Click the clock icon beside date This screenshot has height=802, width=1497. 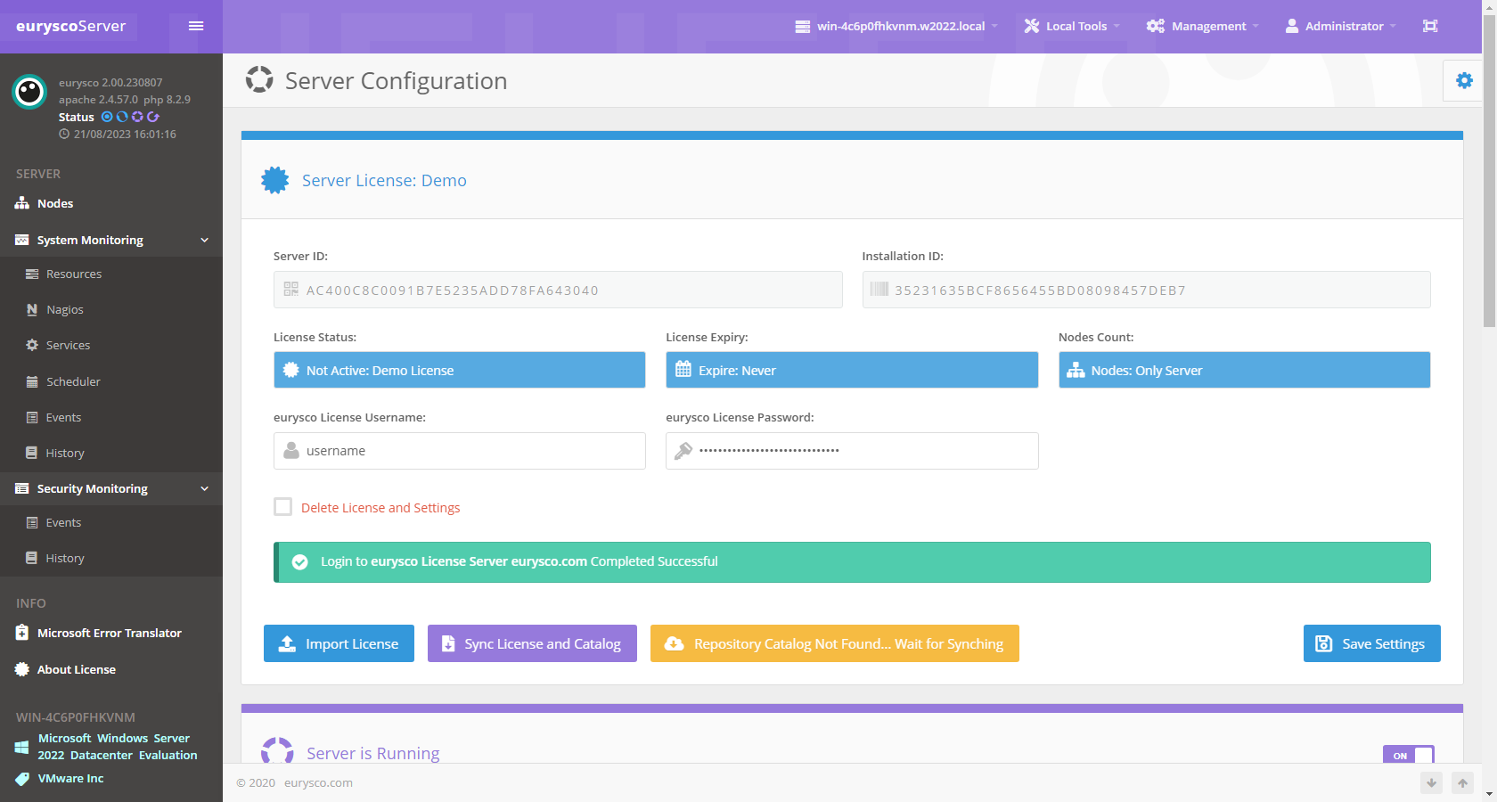point(64,135)
